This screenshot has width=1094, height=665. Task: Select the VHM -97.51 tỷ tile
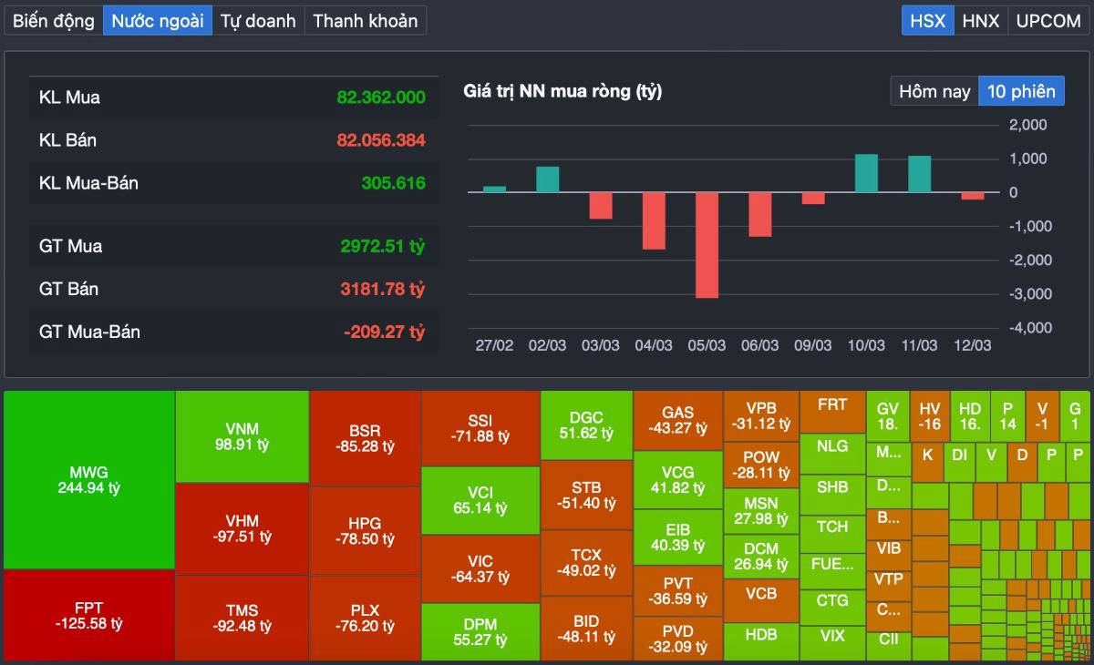[x=242, y=528]
